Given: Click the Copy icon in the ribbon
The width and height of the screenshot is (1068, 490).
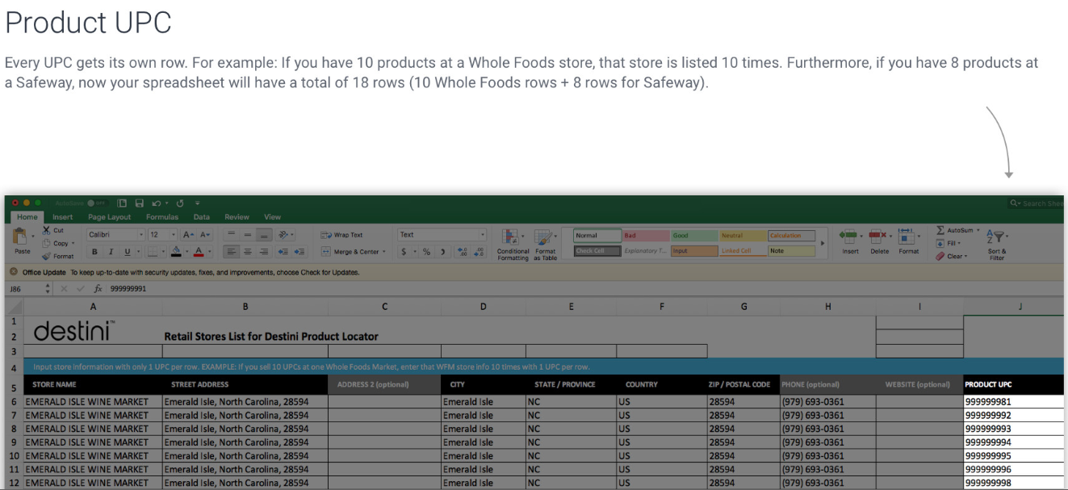Looking at the screenshot, I should [46, 243].
